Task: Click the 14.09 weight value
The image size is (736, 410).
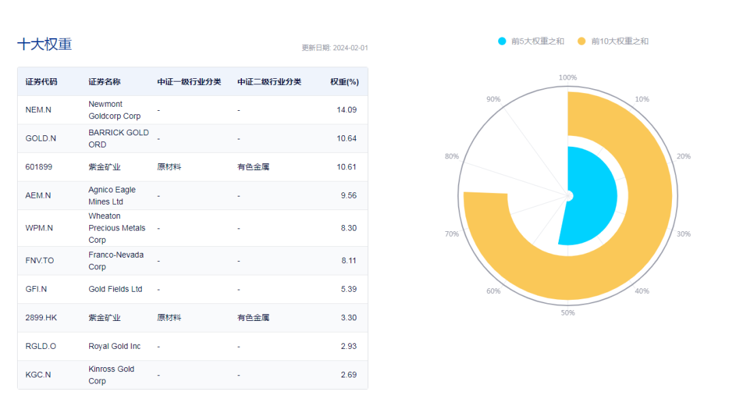Action: [x=346, y=109]
